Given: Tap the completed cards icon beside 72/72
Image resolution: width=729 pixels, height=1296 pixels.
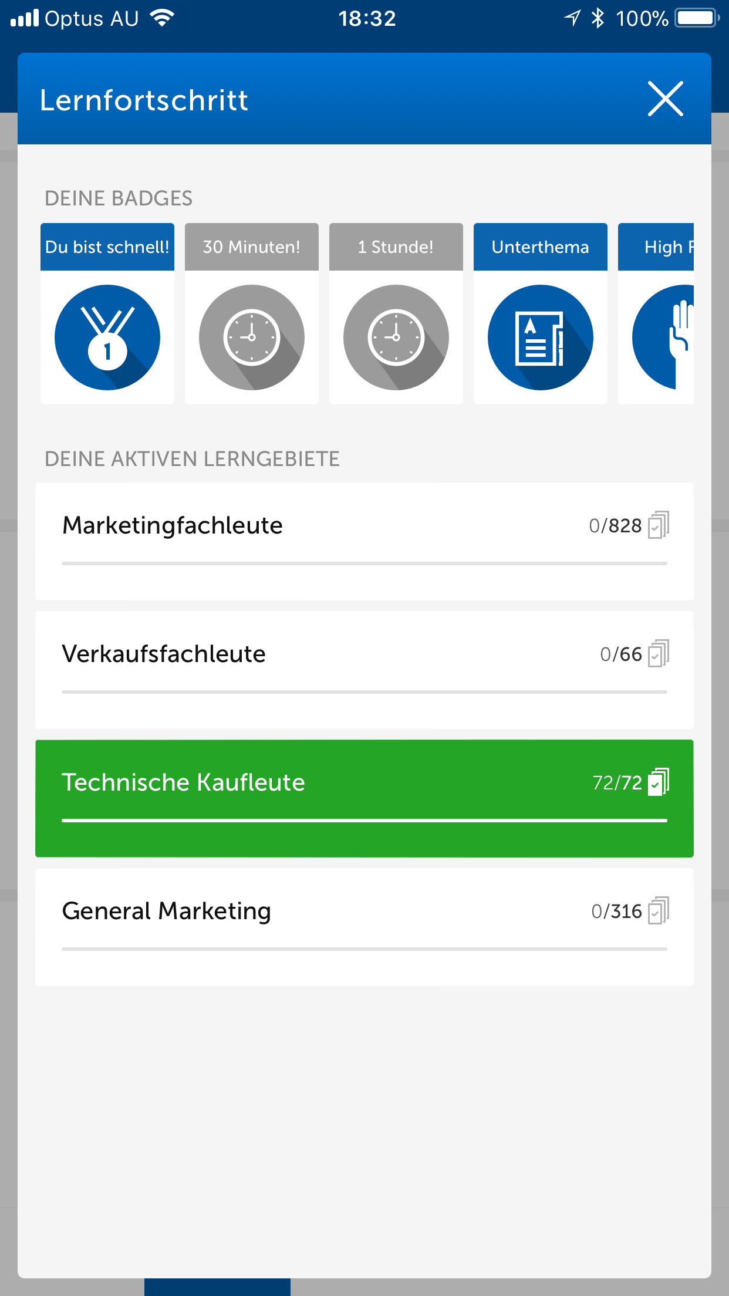Looking at the screenshot, I should tap(659, 782).
